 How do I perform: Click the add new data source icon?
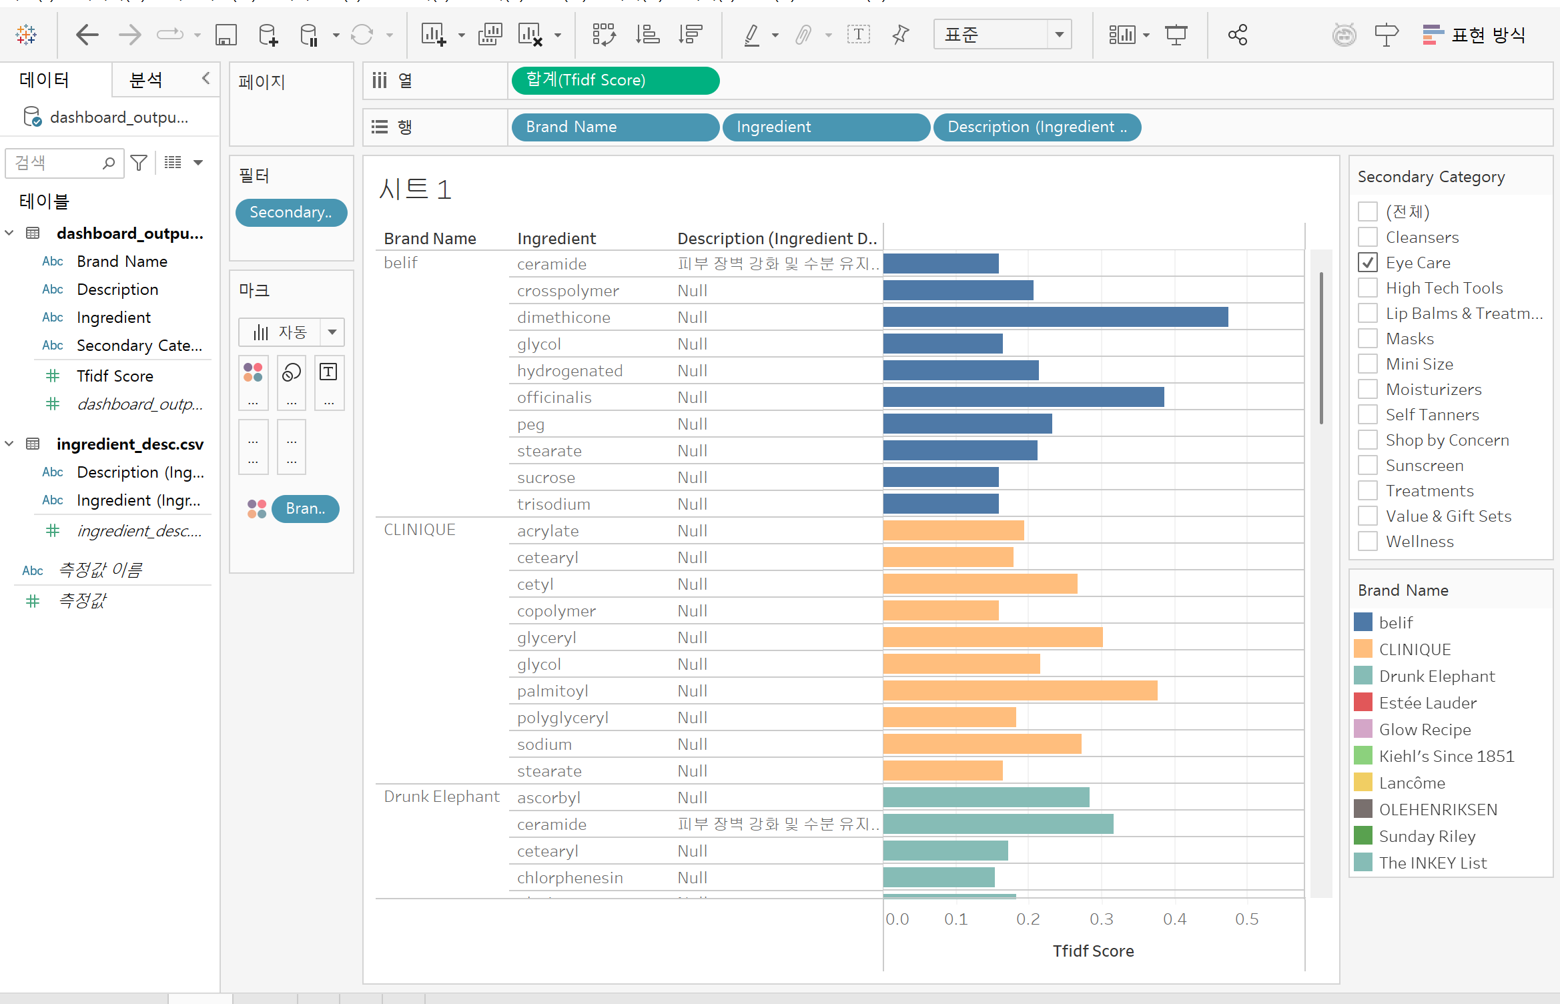tap(268, 35)
